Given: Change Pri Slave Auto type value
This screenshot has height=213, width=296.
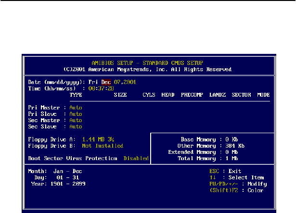Looking at the screenshot, I should click(x=76, y=114).
